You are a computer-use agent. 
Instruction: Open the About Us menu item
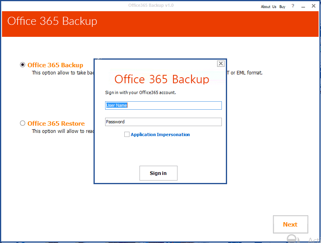point(268,6)
